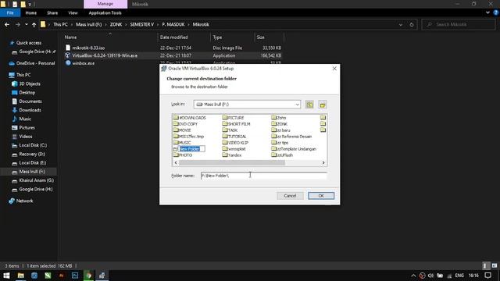Switch to the Home ribbon tab
500x281 pixels.
pyautogui.click(x=31, y=12)
